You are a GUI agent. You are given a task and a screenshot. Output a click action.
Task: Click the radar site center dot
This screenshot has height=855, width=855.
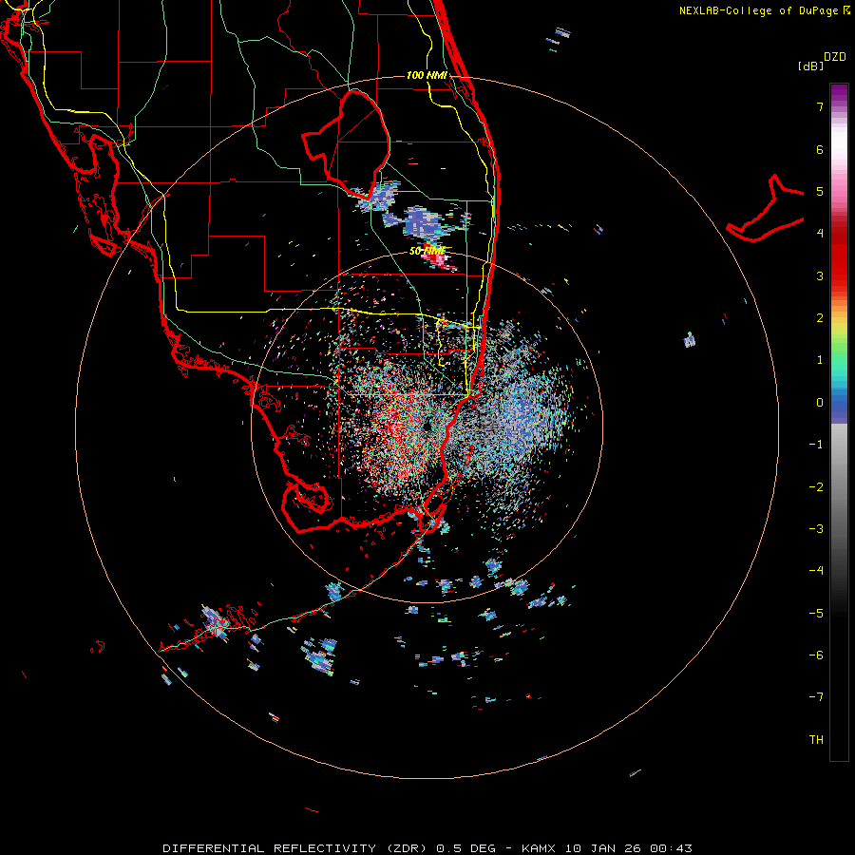coord(427,426)
